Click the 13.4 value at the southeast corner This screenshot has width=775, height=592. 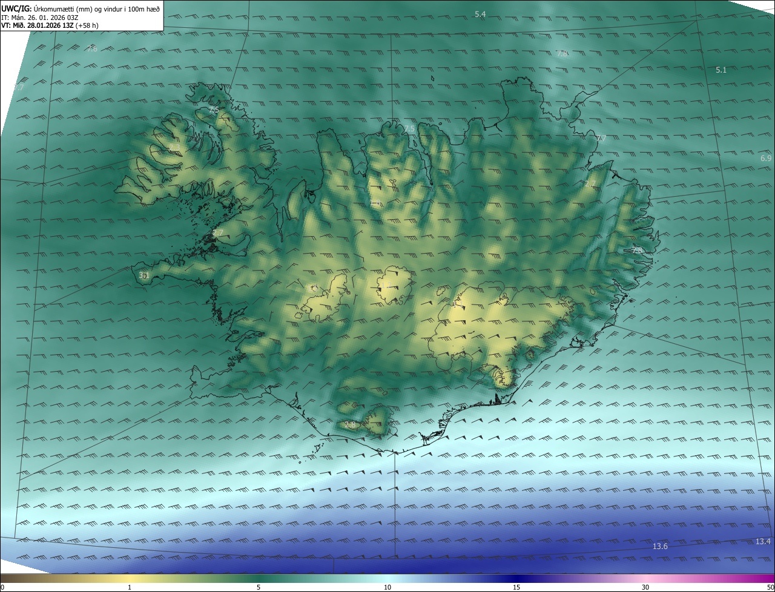pos(763,541)
